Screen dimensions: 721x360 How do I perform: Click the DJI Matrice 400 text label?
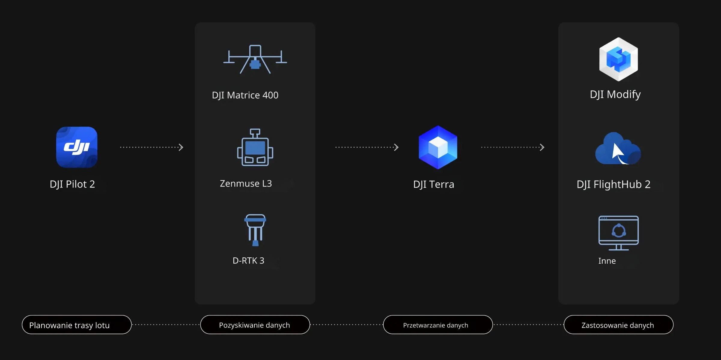pos(245,95)
